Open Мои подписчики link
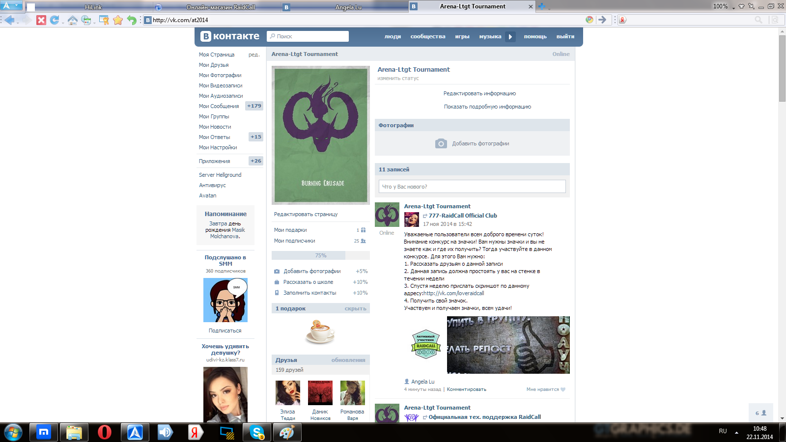The width and height of the screenshot is (786, 442). coord(295,241)
